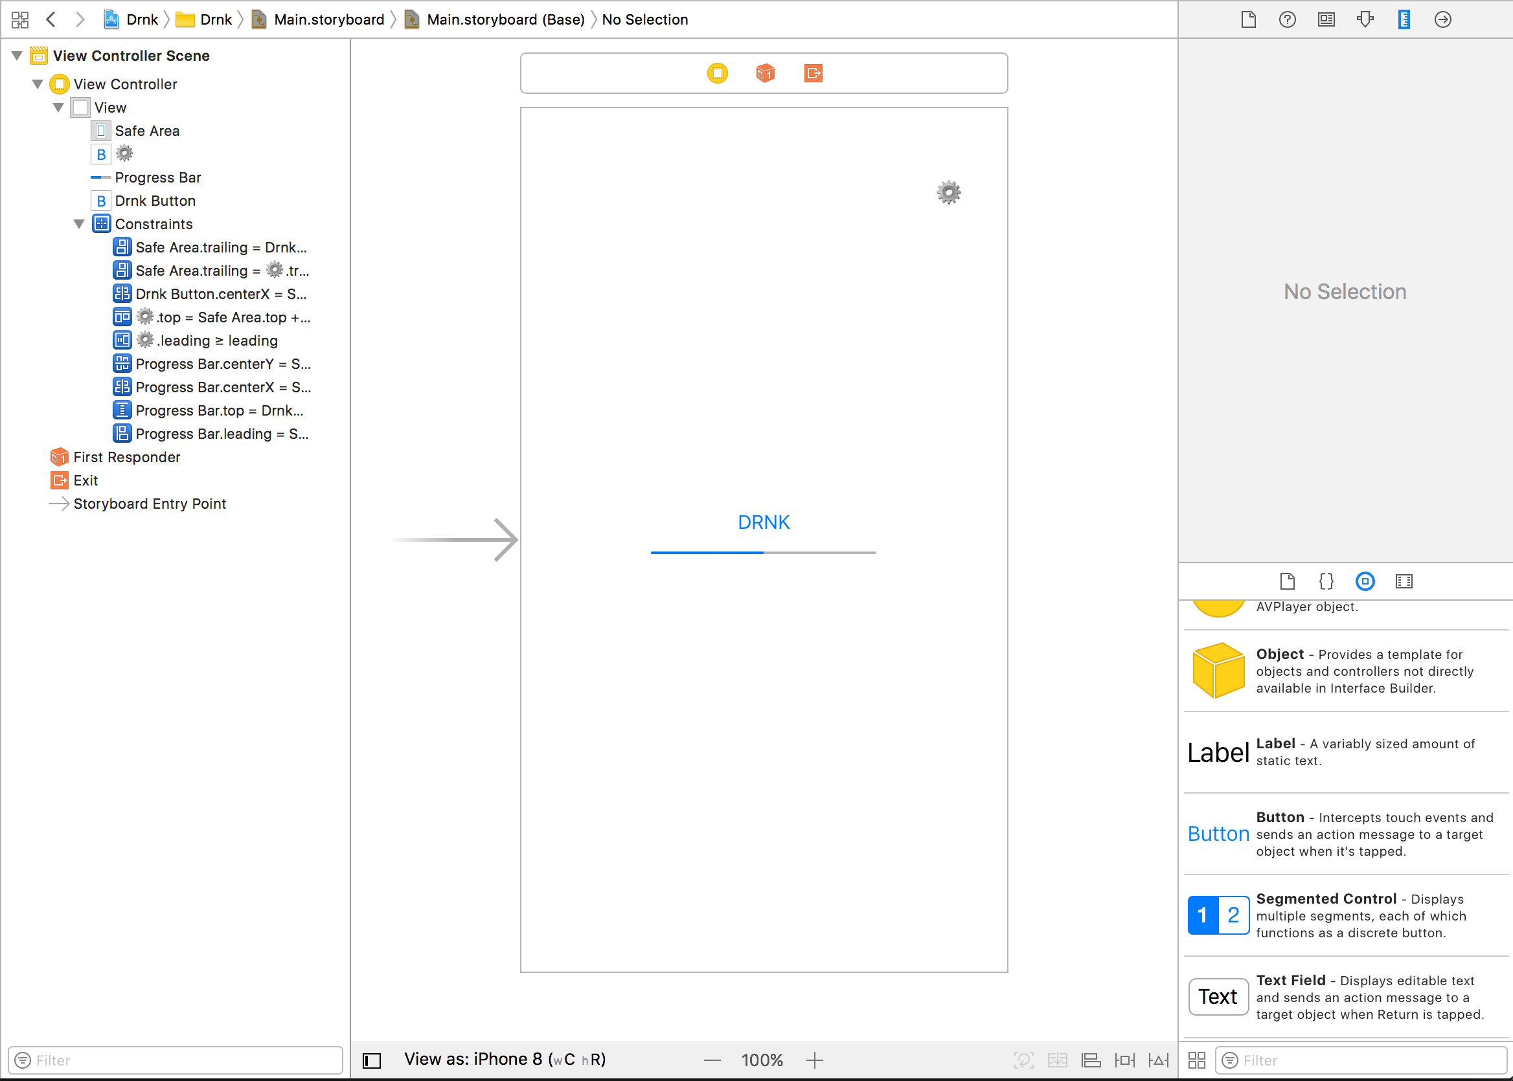This screenshot has height=1081, width=1513.
Task: Show the Identity inspector
Action: tap(1326, 19)
